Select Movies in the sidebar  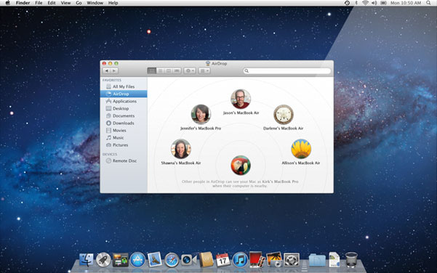(124, 130)
